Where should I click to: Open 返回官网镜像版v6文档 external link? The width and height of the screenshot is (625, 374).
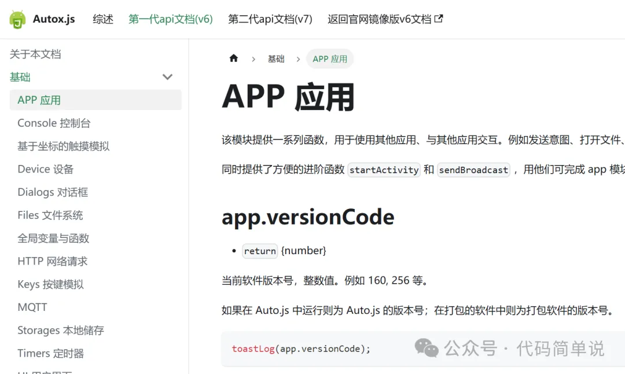click(385, 19)
